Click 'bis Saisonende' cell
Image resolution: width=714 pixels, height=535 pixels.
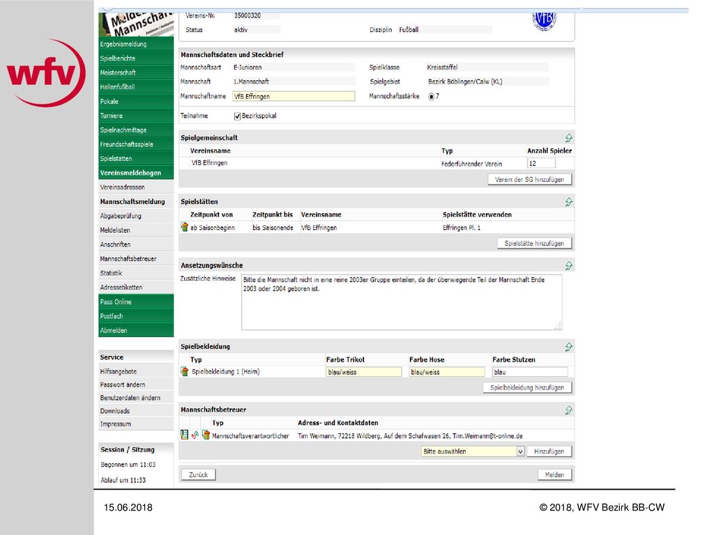273,228
